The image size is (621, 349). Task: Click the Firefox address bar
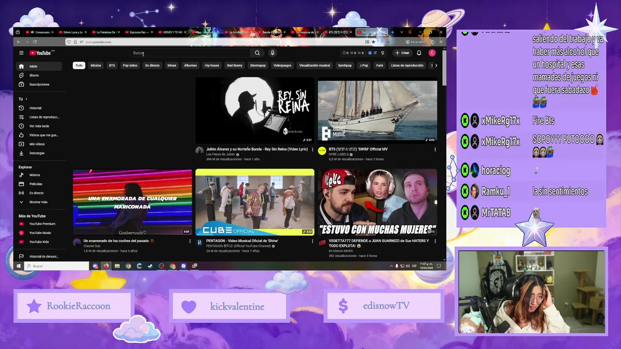point(221,42)
